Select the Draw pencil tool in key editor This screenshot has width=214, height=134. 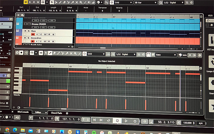[x=50, y=54]
